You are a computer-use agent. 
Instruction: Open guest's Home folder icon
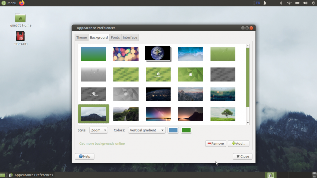pos(21,20)
